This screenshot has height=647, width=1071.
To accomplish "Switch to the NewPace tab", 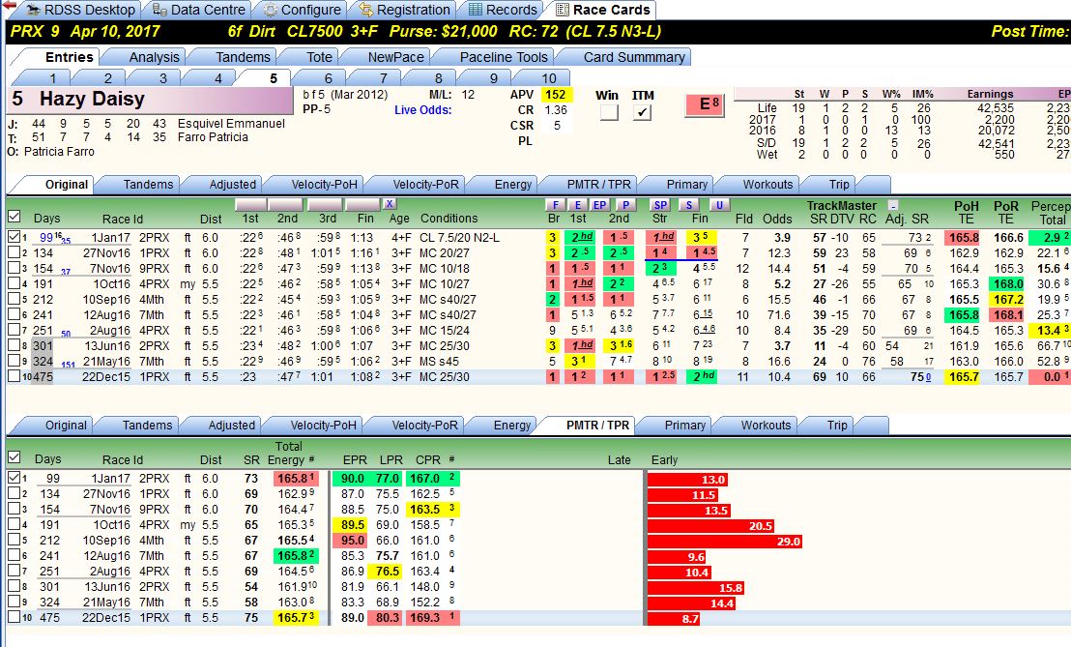I will pos(395,57).
